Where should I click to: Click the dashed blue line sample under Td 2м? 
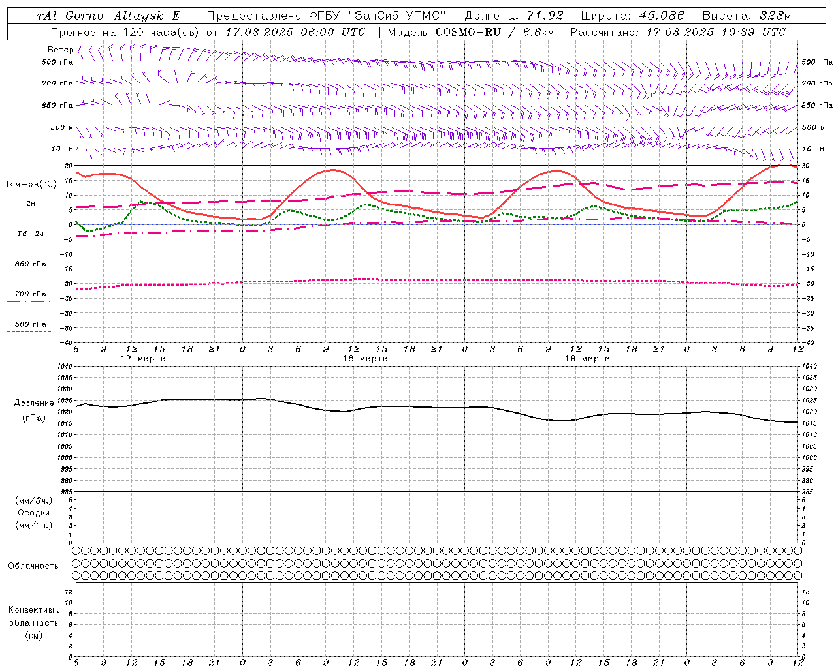coord(29,241)
